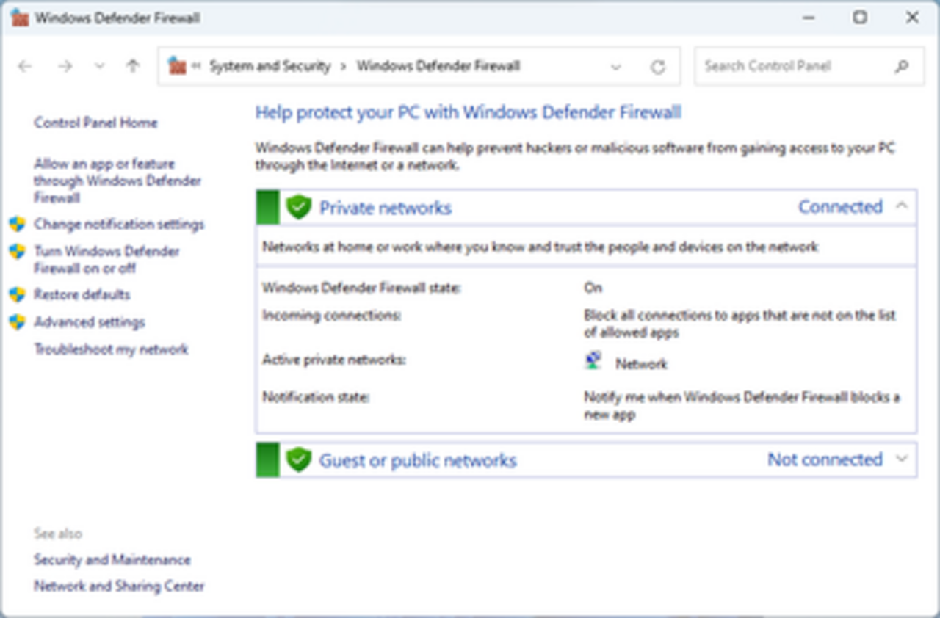Click the firewall icon in the address bar
This screenshot has width=940, height=618.
[x=177, y=66]
